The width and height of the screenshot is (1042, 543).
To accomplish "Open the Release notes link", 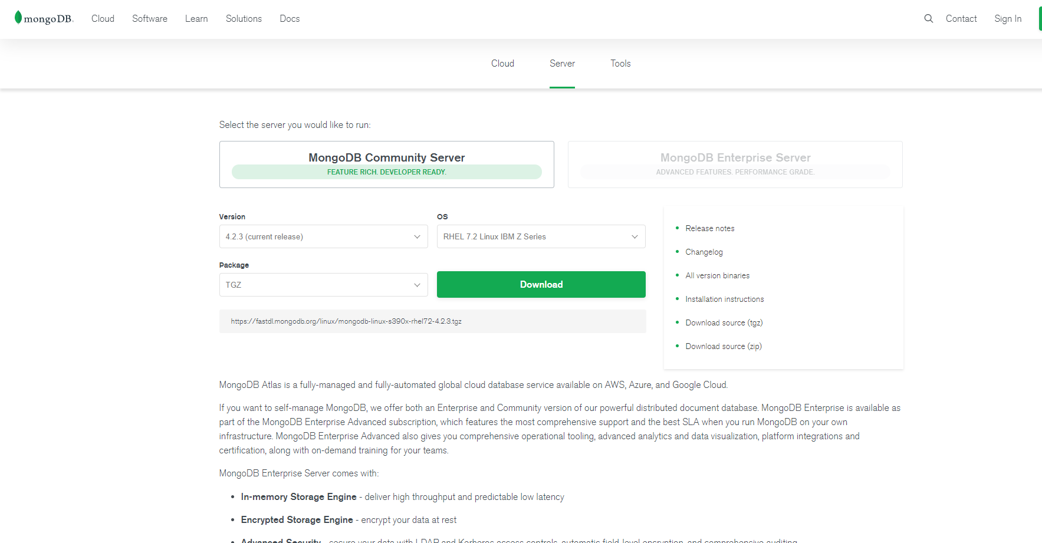I will click(710, 229).
